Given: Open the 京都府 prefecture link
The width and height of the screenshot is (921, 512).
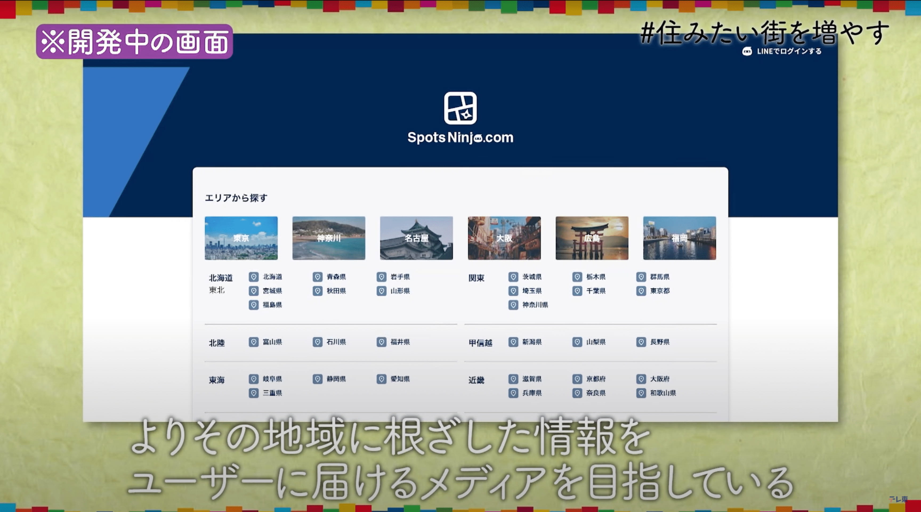Looking at the screenshot, I should (x=596, y=379).
